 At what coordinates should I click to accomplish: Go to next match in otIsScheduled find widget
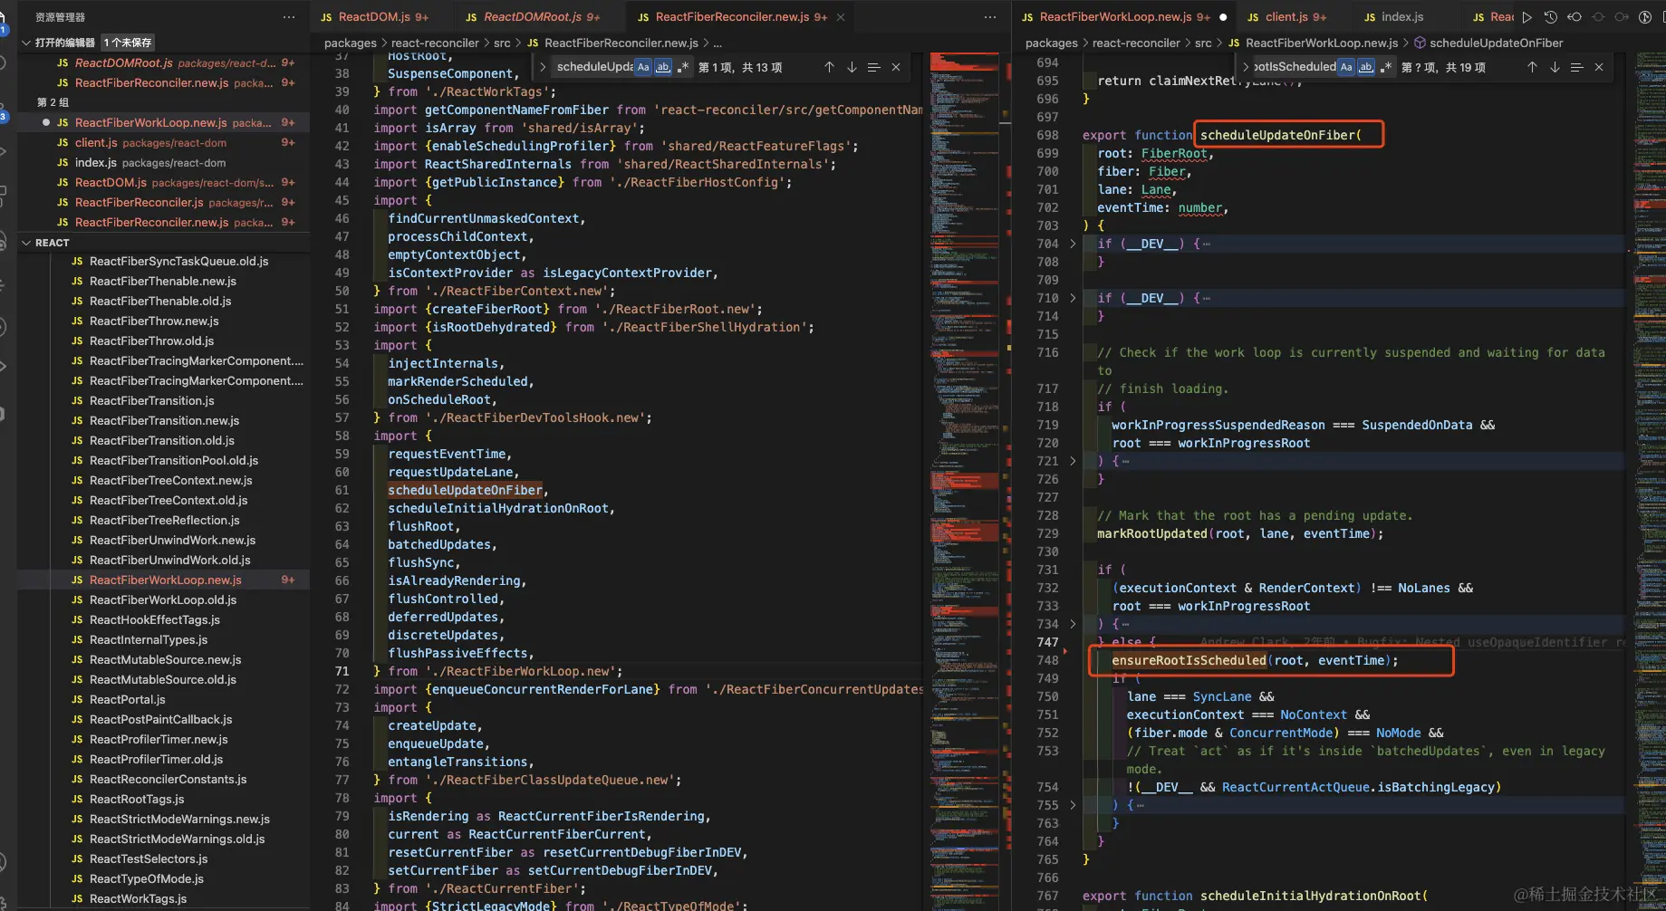pyautogui.click(x=1555, y=67)
